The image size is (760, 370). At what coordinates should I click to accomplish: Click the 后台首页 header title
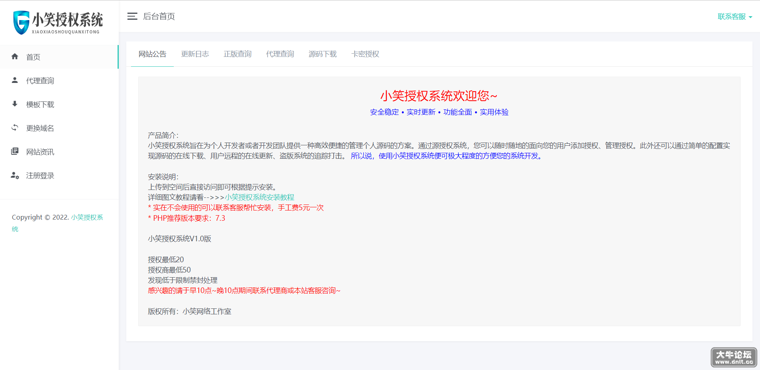(x=159, y=16)
